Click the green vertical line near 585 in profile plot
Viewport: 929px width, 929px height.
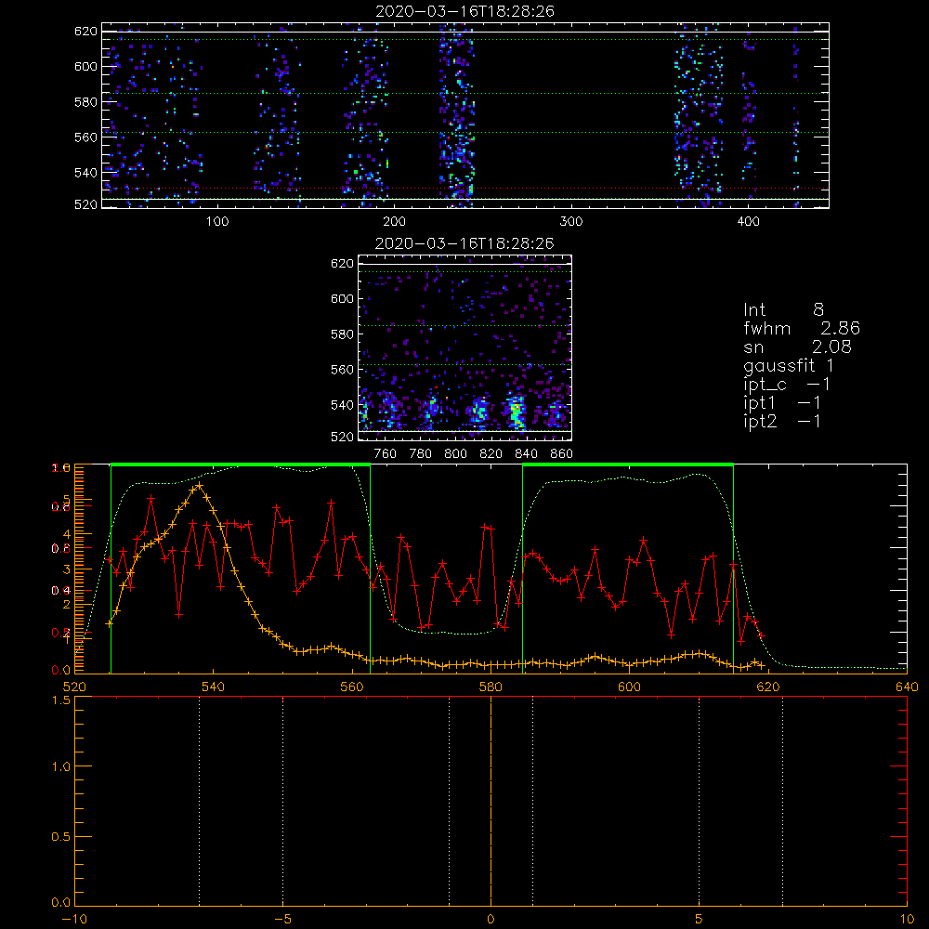pos(522,569)
